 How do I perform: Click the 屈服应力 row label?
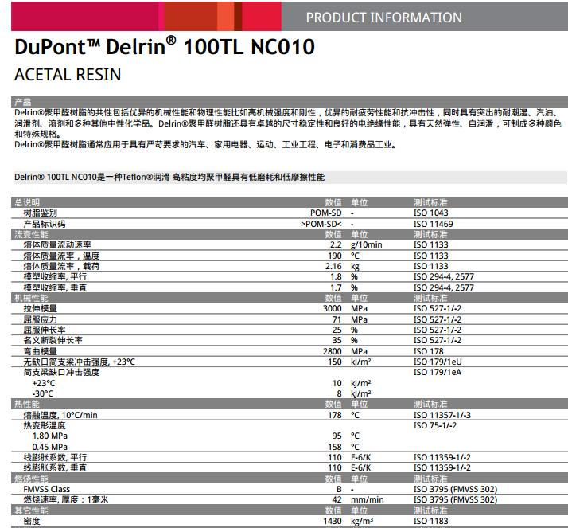click(x=41, y=319)
